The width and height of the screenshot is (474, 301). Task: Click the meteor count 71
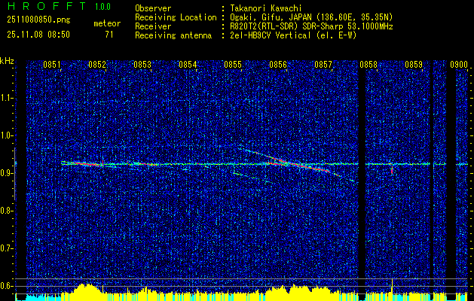pyautogui.click(x=109, y=35)
